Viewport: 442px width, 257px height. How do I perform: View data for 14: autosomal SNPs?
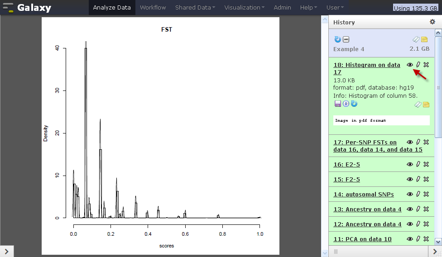410,194
